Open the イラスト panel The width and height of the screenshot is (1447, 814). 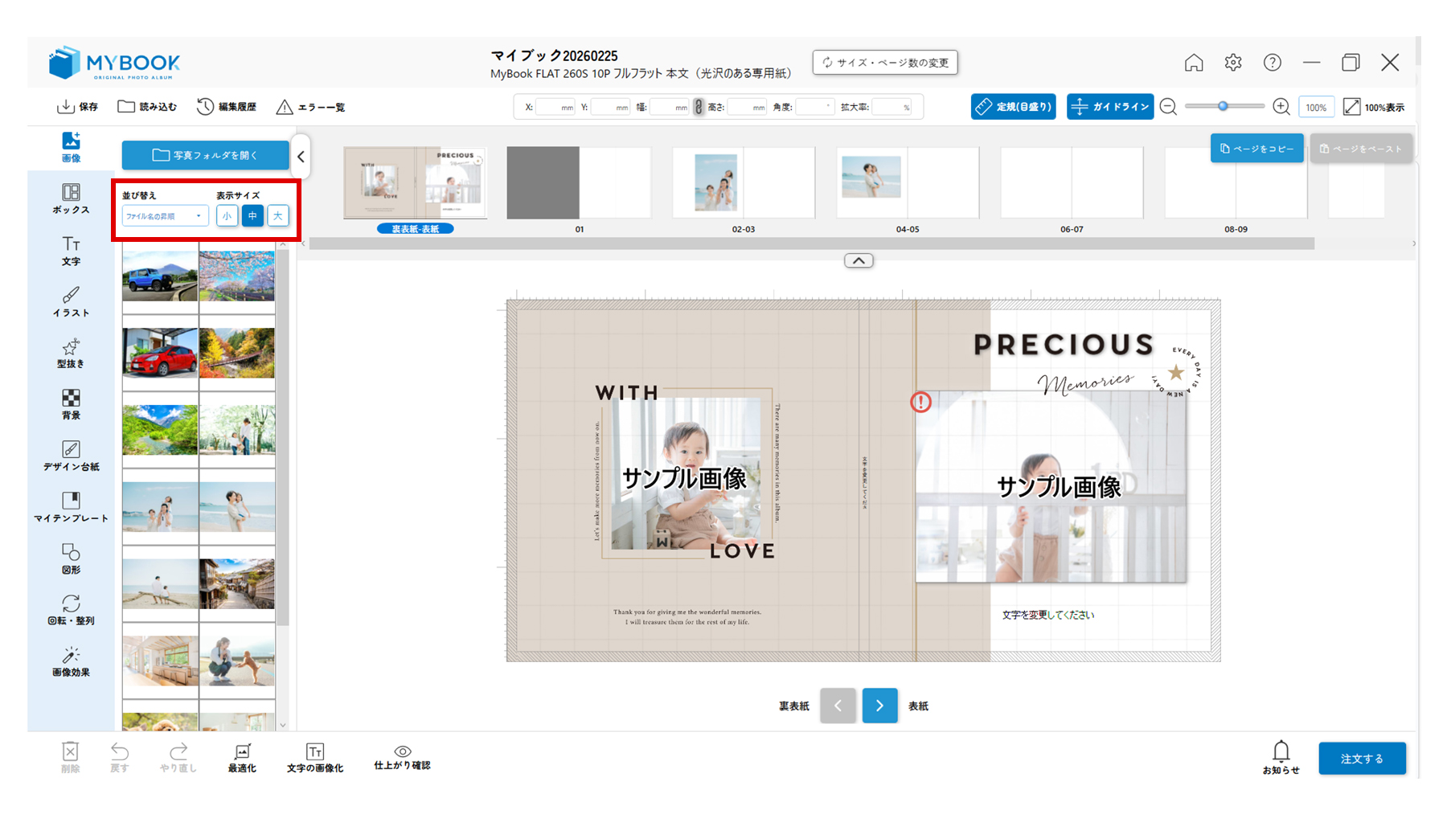[71, 301]
